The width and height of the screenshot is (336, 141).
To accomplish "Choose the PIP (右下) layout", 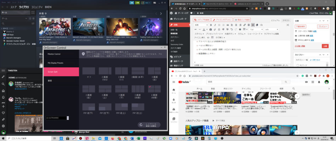I will click(89, 107).
